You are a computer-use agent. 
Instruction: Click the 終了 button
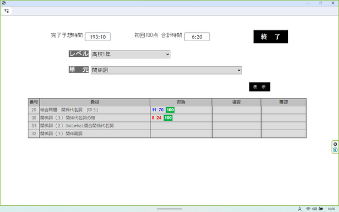(271, 37)
